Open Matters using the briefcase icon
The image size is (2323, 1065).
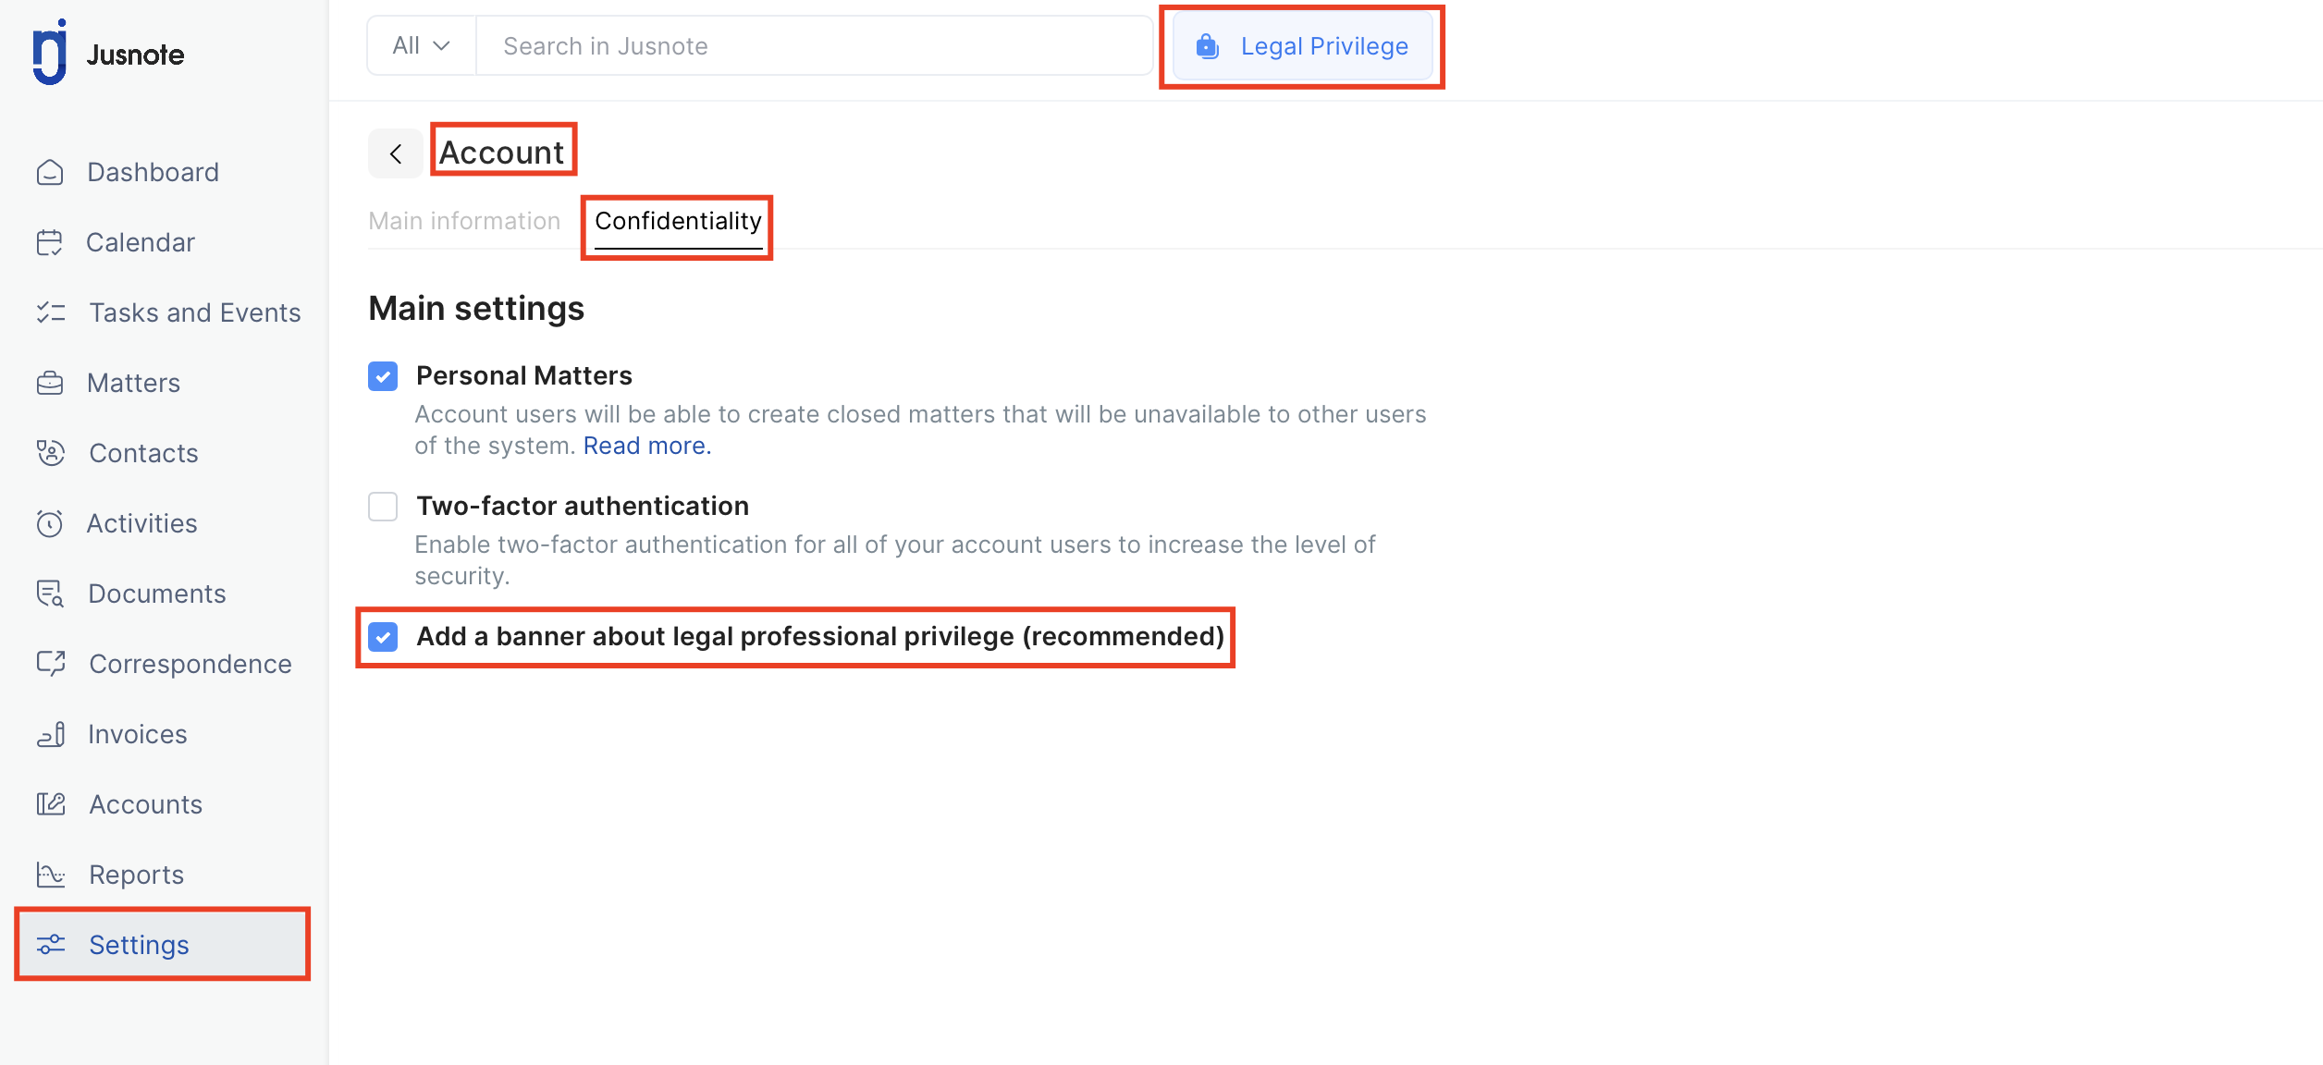[x=50, y=384]
